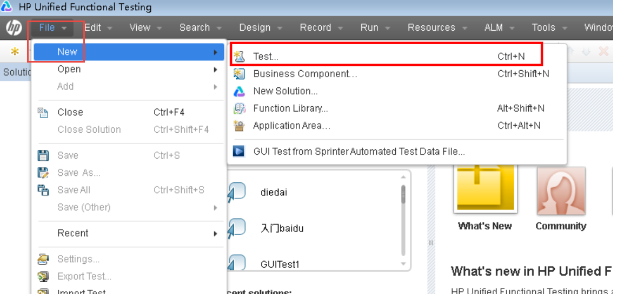Click the Application Area icon
The width and height of the screenshot is (624, 294).
[x=239, y=126]
